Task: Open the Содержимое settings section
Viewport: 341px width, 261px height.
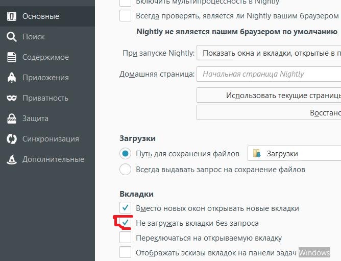Action: tap(47, 57)
